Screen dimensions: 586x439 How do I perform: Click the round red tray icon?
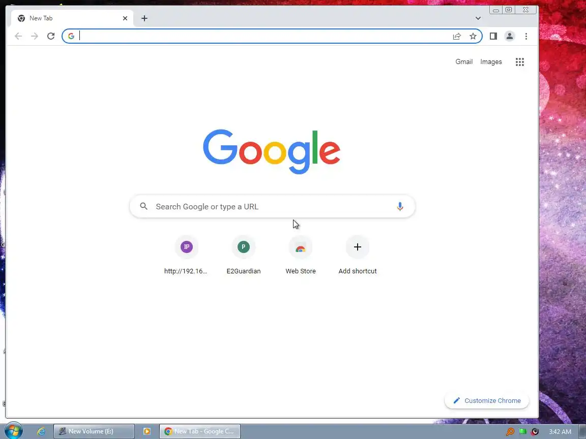tap(535, 431)
